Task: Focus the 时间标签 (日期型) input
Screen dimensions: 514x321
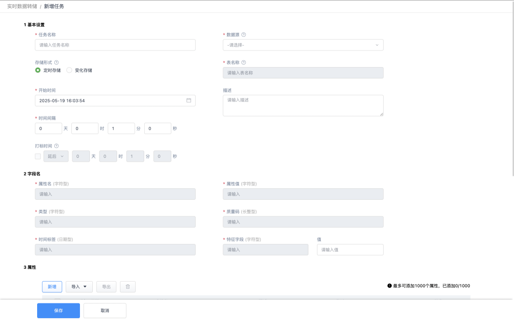Action: [x=115, y=250]
